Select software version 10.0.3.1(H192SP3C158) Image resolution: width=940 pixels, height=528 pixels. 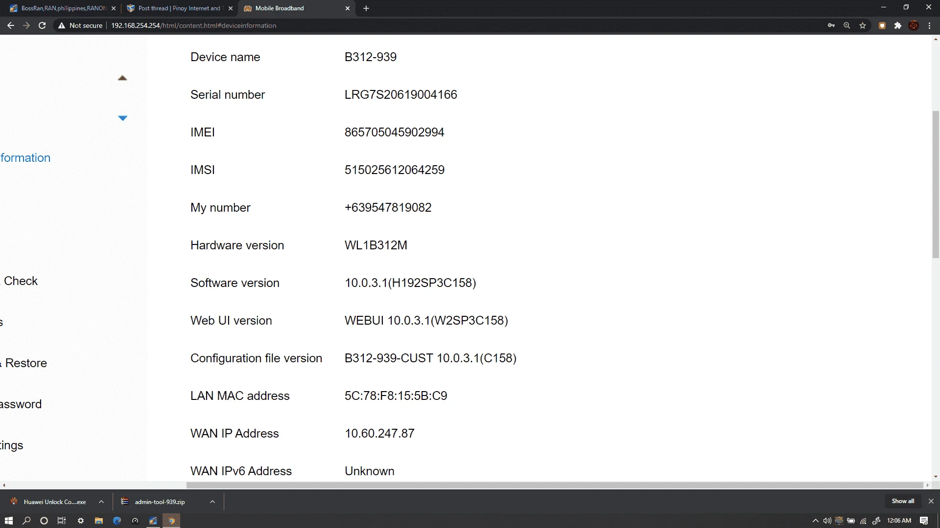[410, 283]
